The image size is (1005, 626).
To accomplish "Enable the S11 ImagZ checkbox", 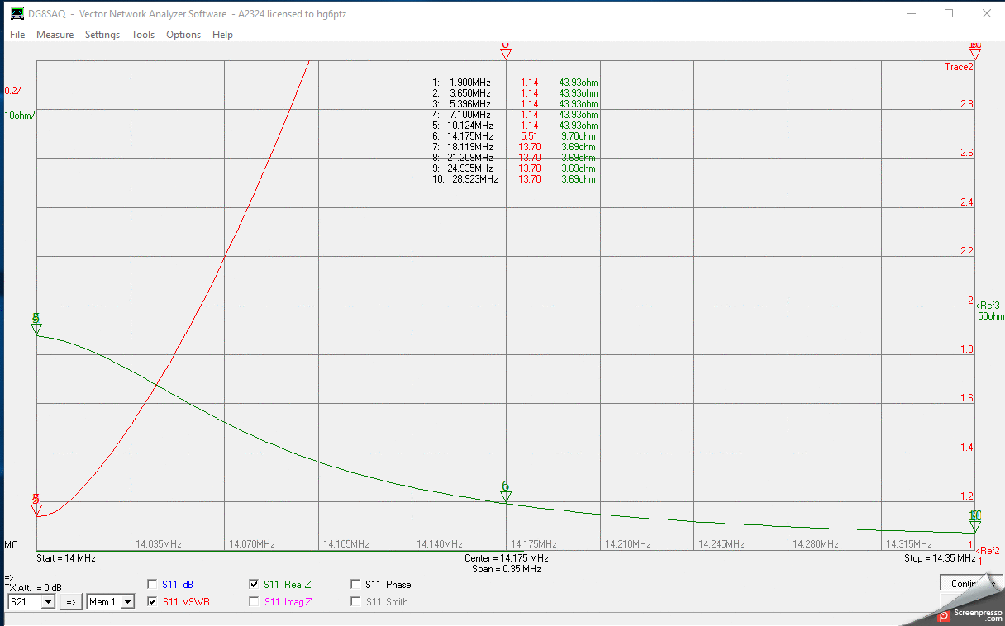I will click(x=254, y=602).
